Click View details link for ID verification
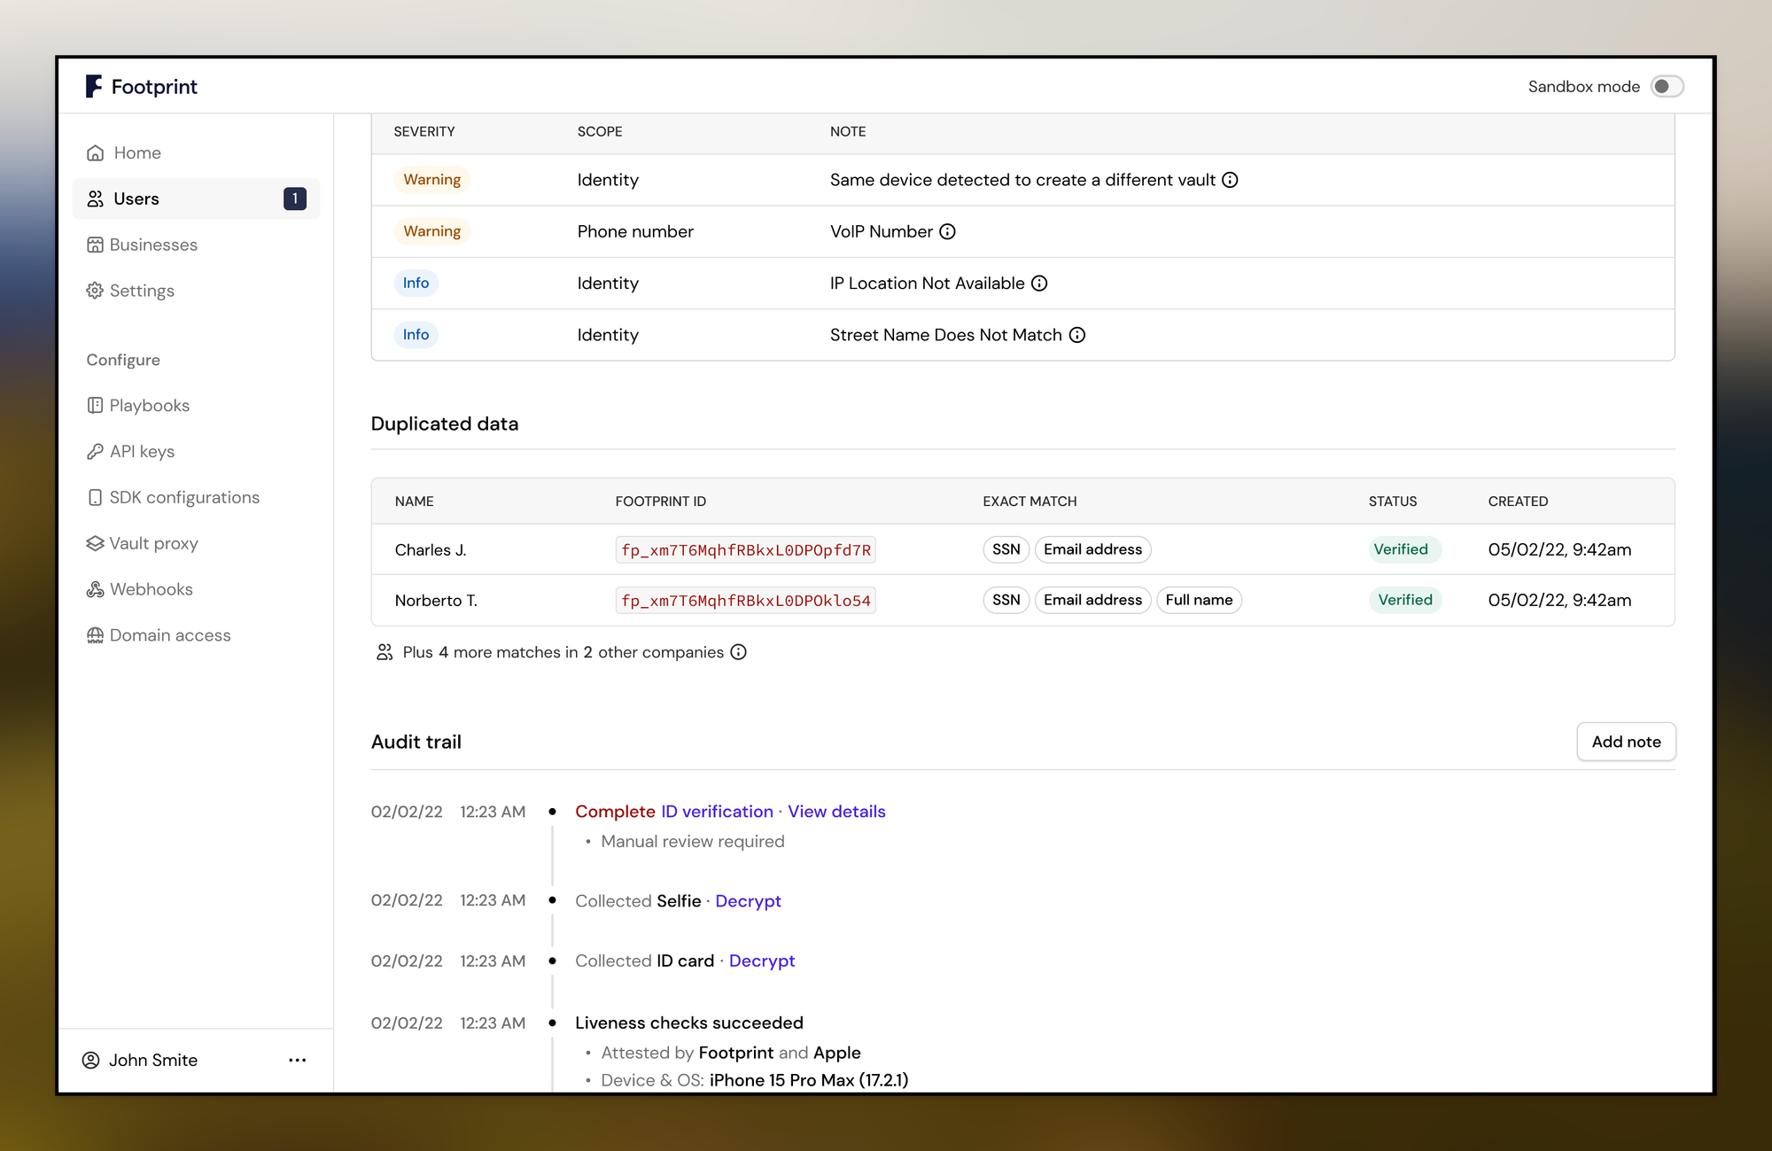The image size is (1772, 1151). tap(836, 812)
